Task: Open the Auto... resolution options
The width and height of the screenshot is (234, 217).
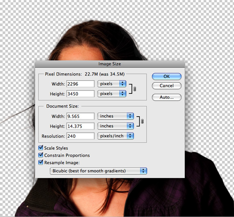Action: pos(166,97)
